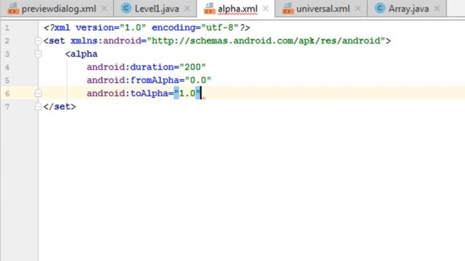This screenshot has height=261, width=465.
Task: Click the xml version="1.0" text
Action: [100, 28]
